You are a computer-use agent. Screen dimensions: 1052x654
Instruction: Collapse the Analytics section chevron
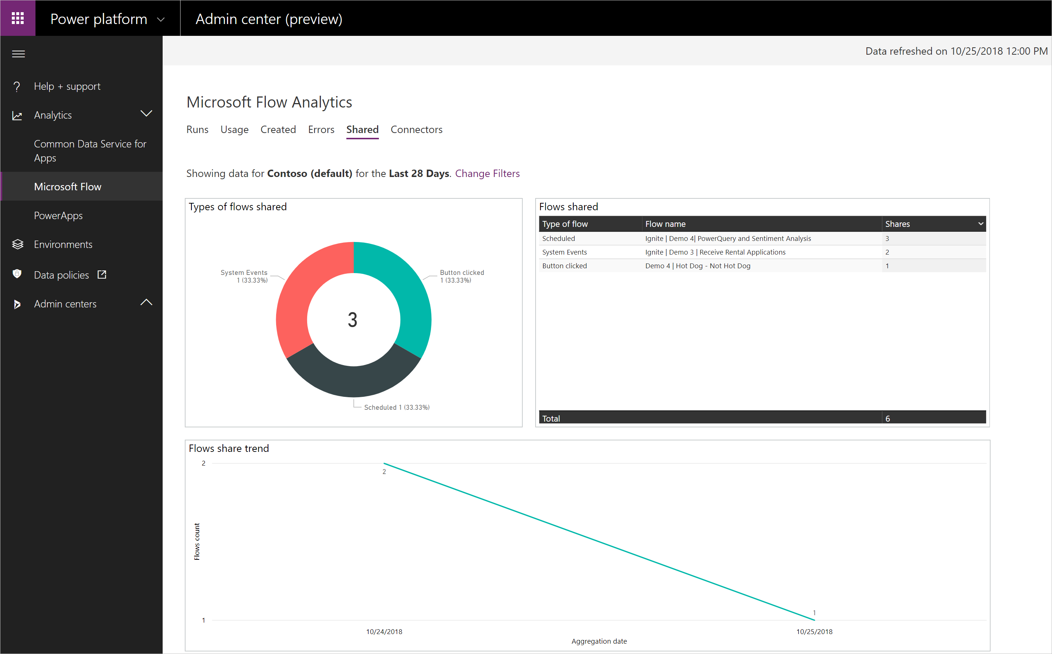(x=146, y=114)
